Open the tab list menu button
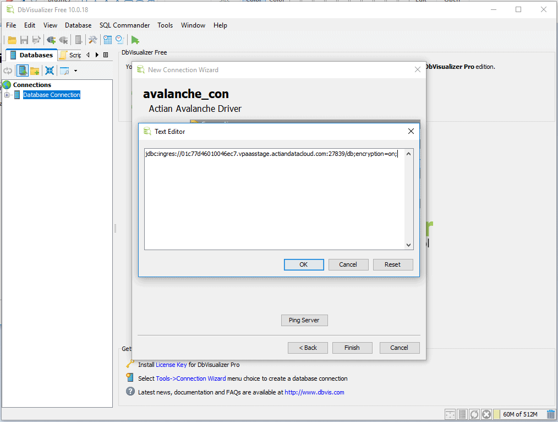Viewport: 558px width, 422px height. pos(106,55)
